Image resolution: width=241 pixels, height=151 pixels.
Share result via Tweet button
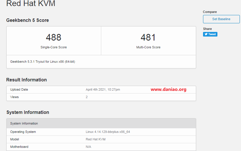210,34
